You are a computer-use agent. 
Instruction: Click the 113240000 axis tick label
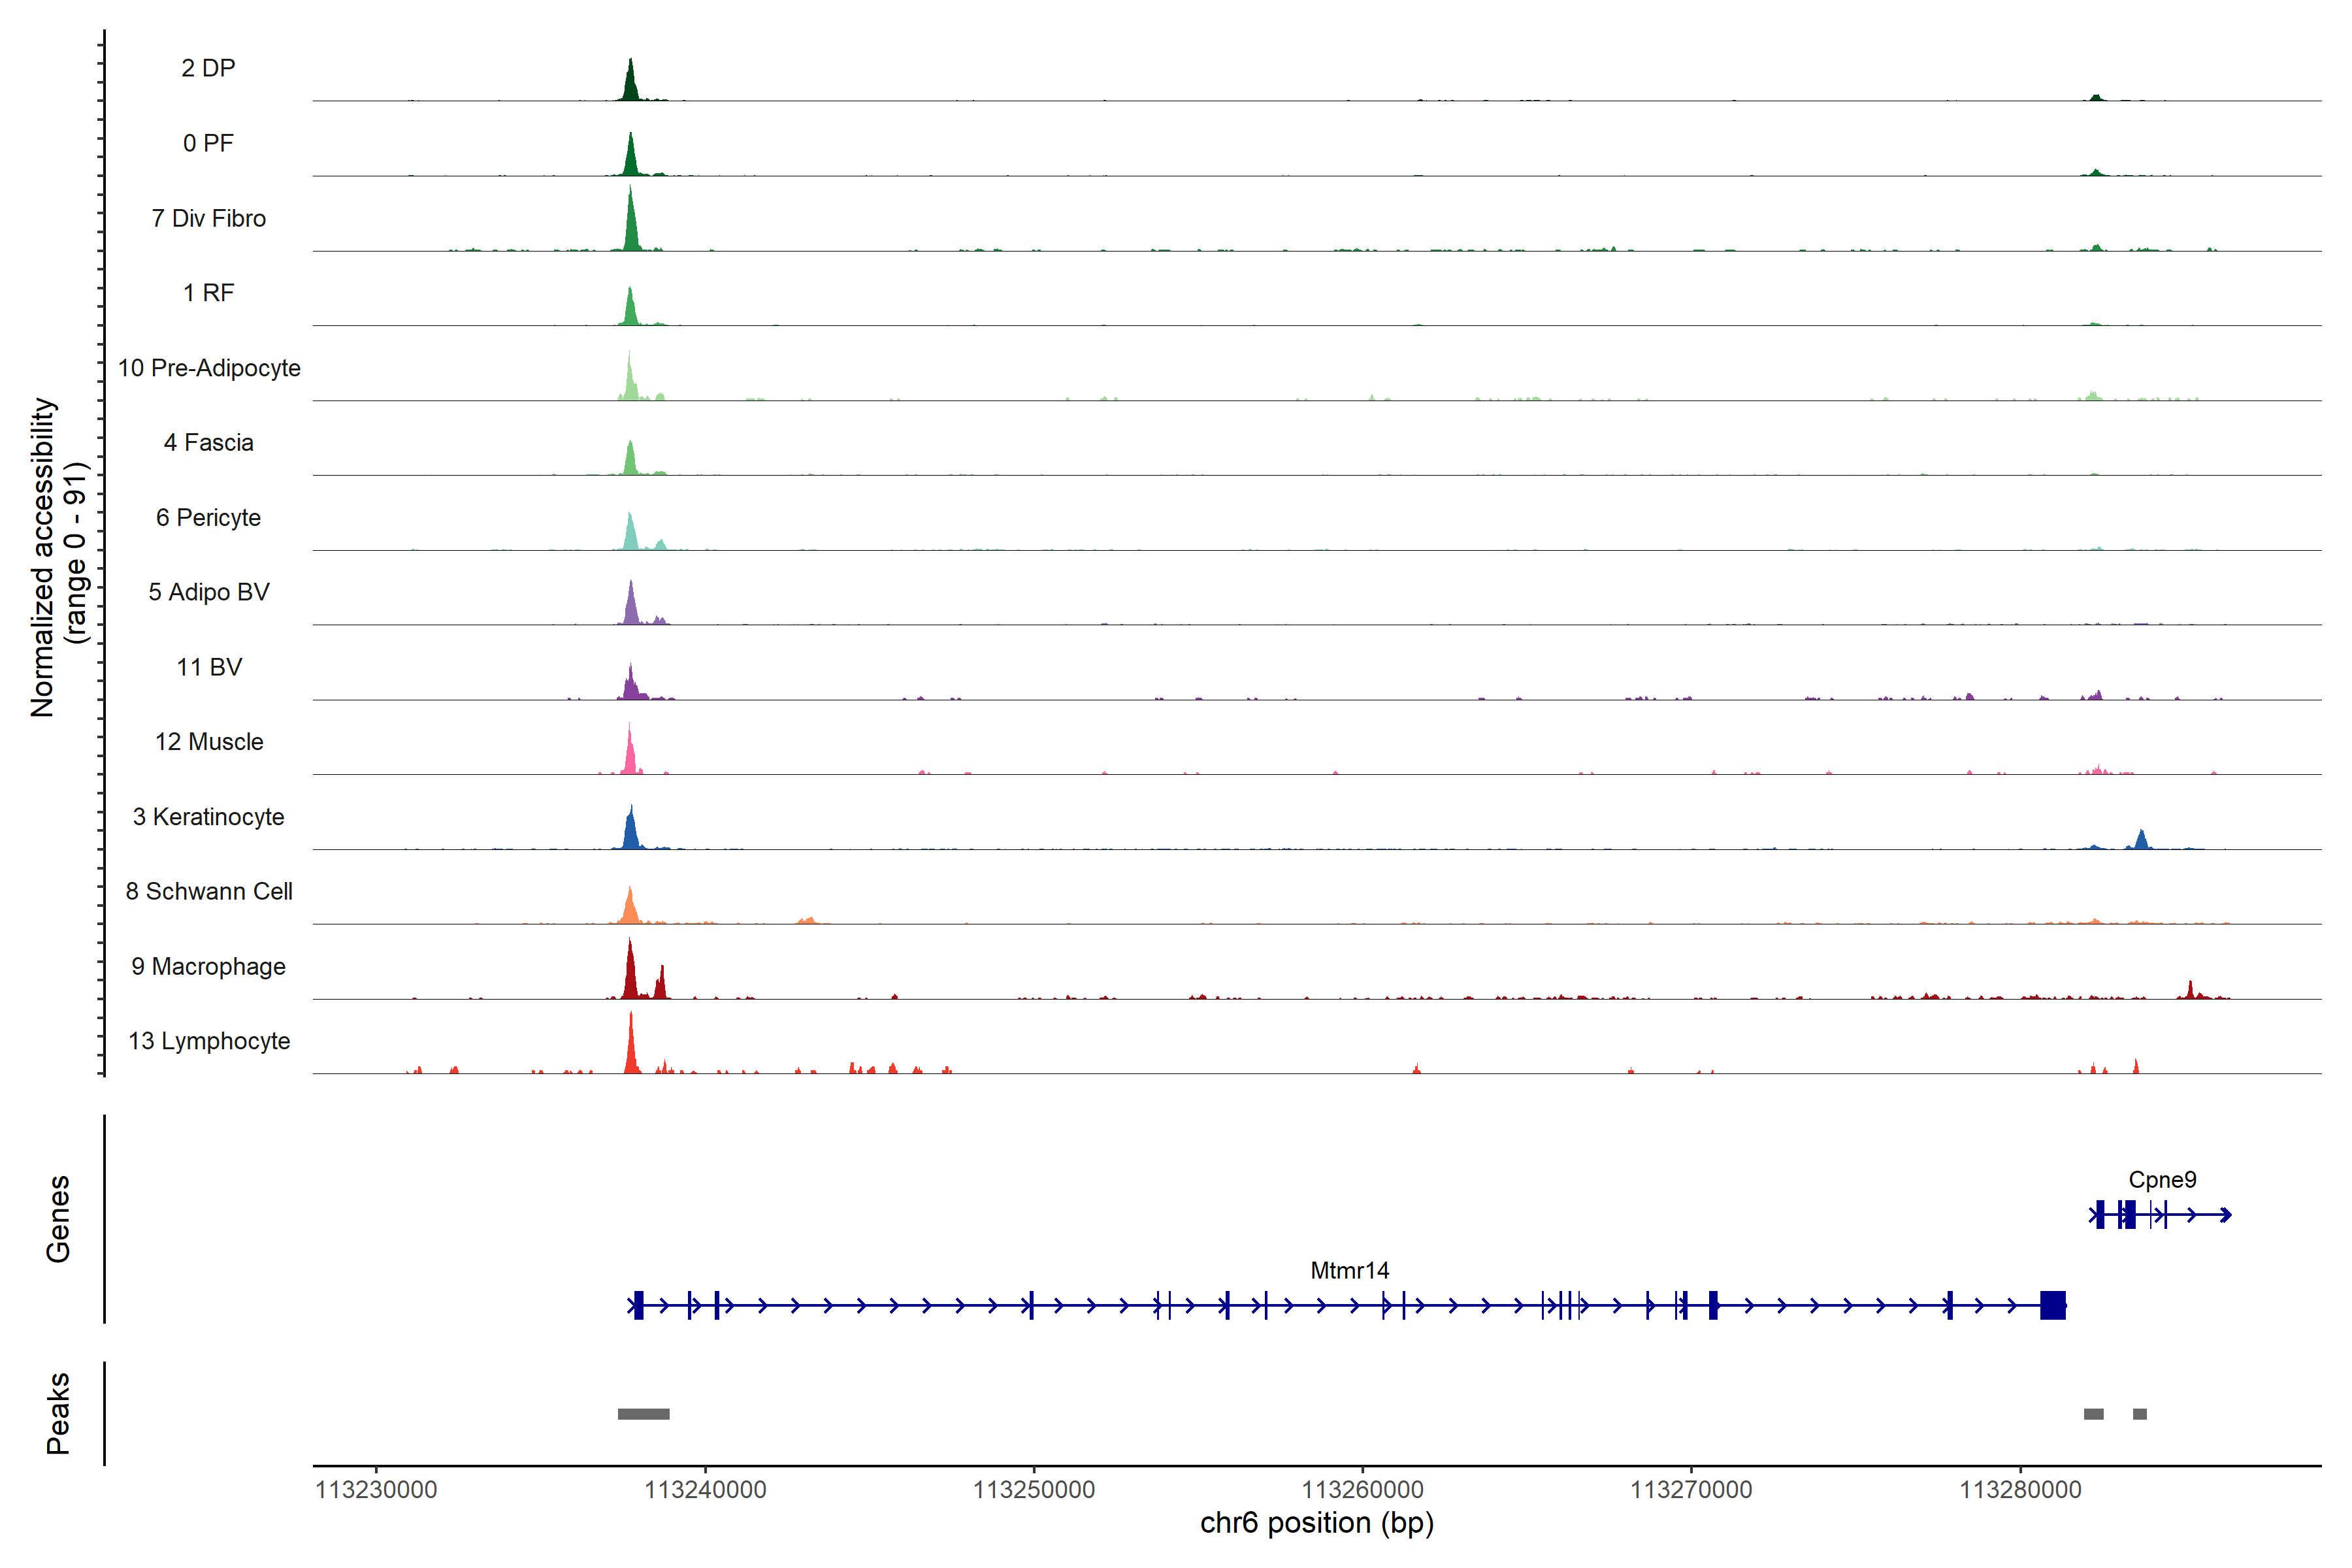(x=705, y=1490)
